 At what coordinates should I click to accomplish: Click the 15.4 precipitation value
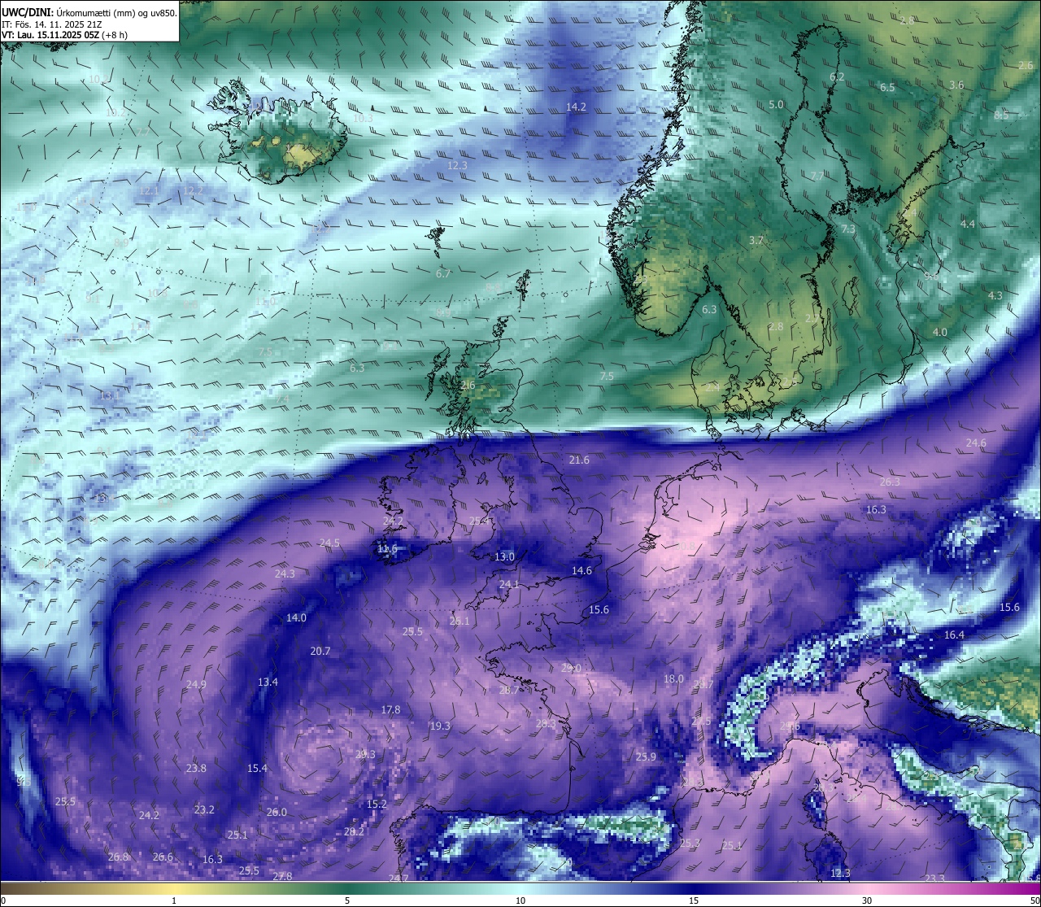(257, 768)
